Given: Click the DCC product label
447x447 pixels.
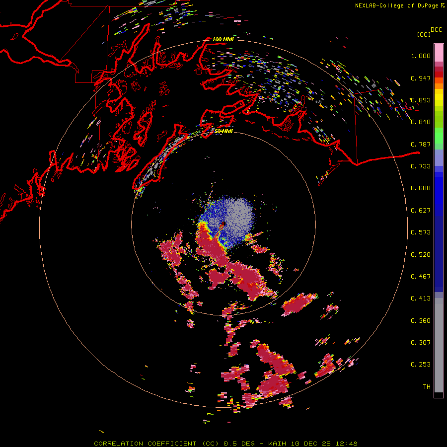Looking at the screenshot, I should coord(437,30).
